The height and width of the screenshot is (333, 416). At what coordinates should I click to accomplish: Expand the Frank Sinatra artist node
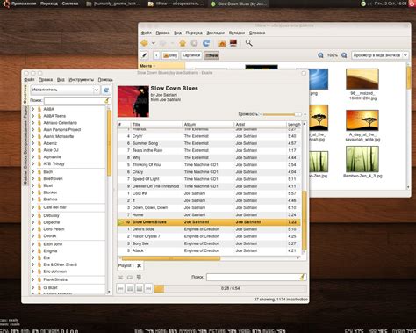tap(33, 279)
